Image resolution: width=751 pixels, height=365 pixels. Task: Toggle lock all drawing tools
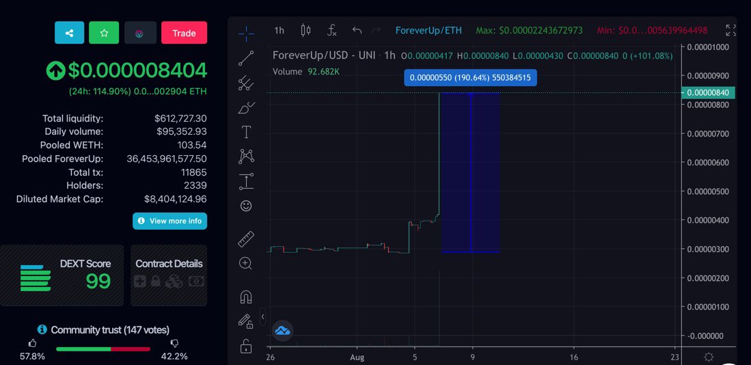246,345
